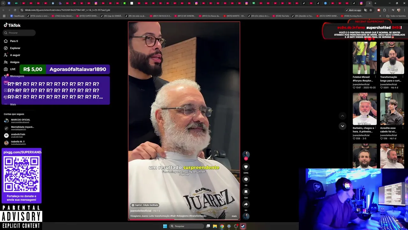
Task: Follow creator via the red plus badge
Action: tap(246, 158)
